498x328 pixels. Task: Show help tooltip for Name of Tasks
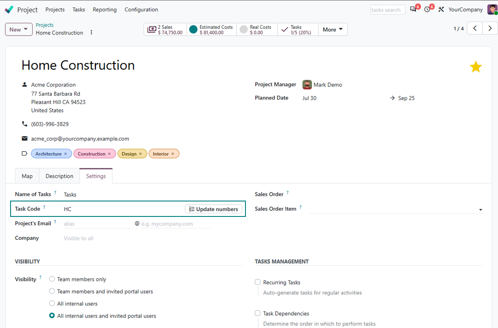(x=55, y=193)
